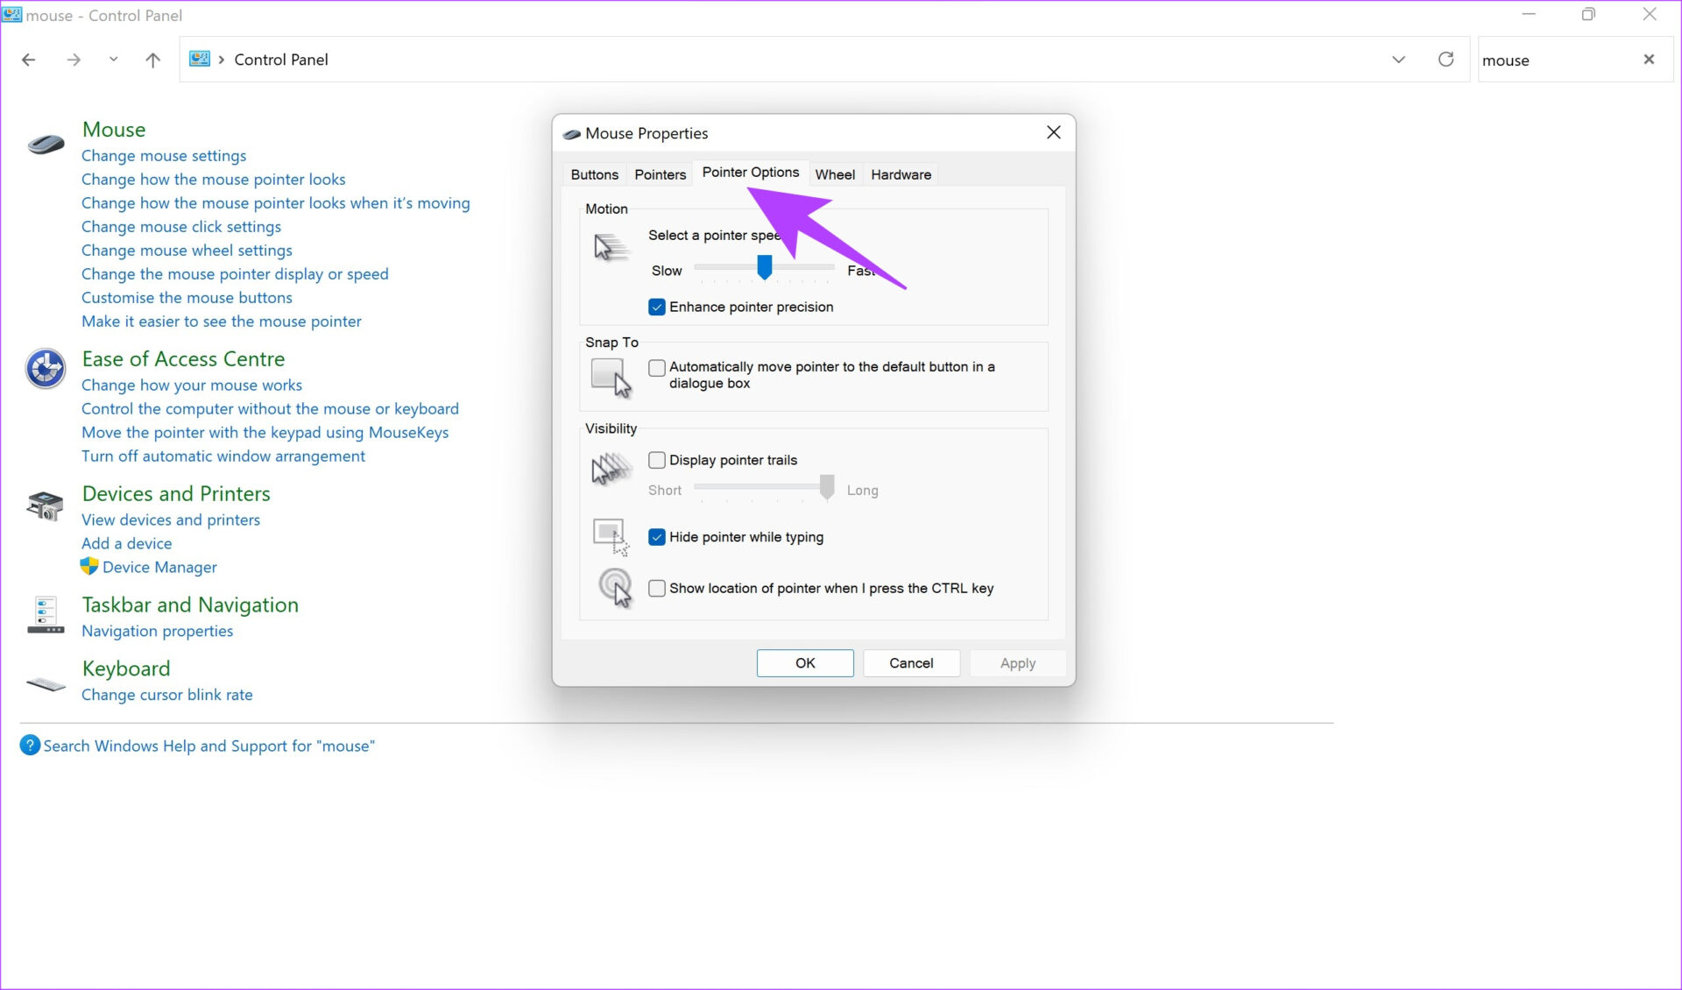The image size is (1682, 990).
Task: Click the Control Panel breadcrumb text
Action: pos(281,60)
